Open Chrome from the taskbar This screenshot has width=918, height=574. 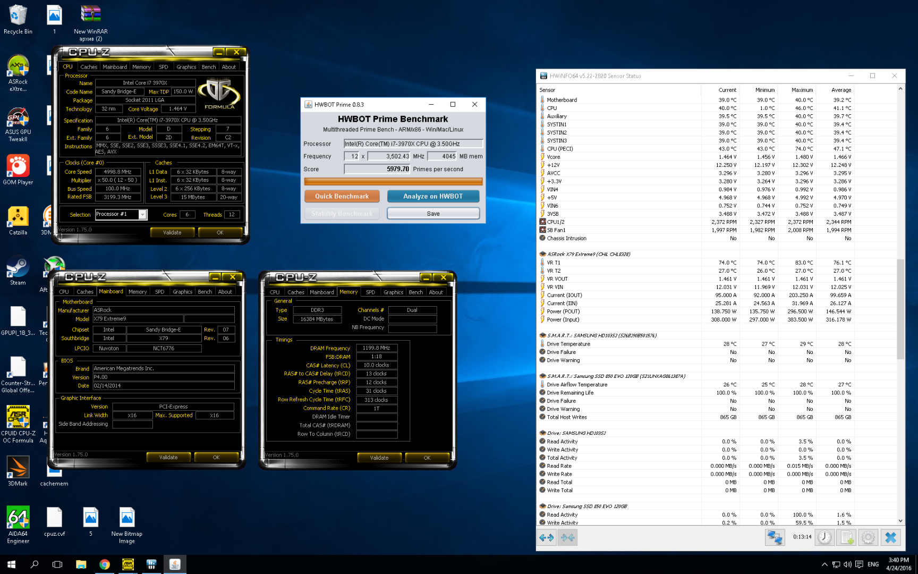click(x=105, y=564)
